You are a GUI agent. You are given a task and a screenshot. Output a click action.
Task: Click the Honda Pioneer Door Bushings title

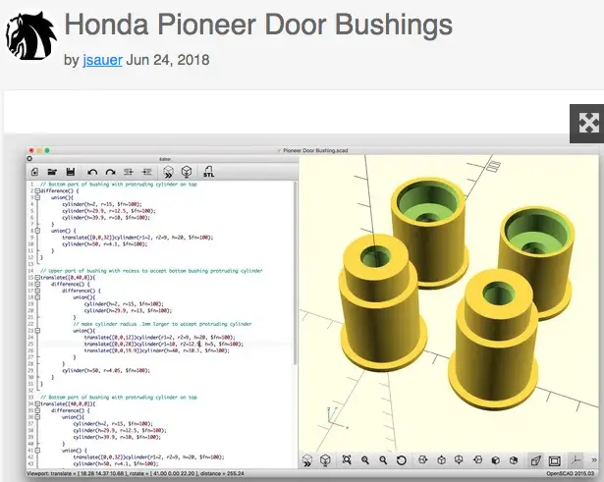[x=258, y=25]
